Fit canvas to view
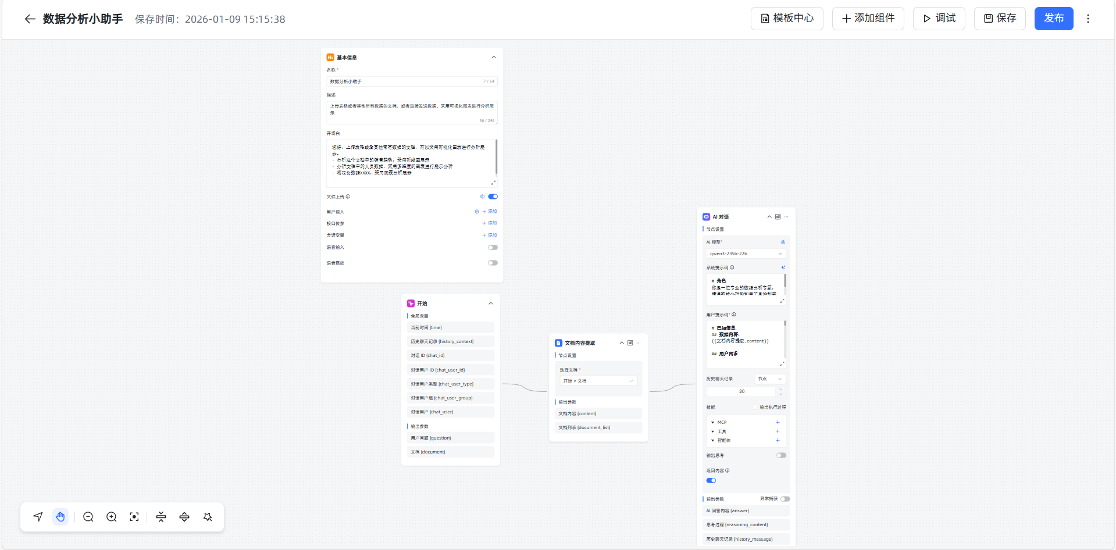This screenshot has width=1116, height=550. point(134,517)
